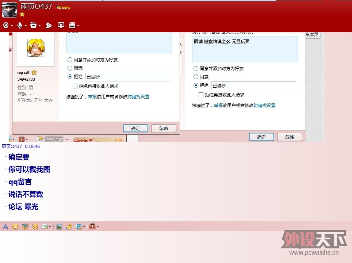This screenshot has width=352, height=263.
Task: Open the video call options arrow
Action: [12, 26]
